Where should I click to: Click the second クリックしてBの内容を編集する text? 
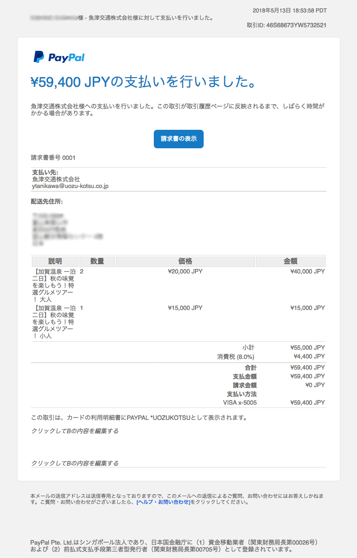coord(75,463)
